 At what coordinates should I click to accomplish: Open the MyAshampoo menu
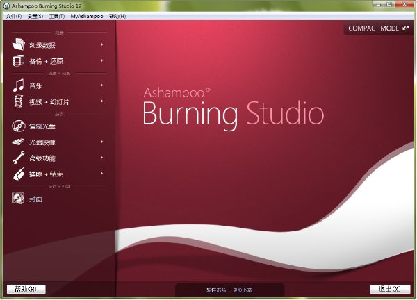pos(87,16)
